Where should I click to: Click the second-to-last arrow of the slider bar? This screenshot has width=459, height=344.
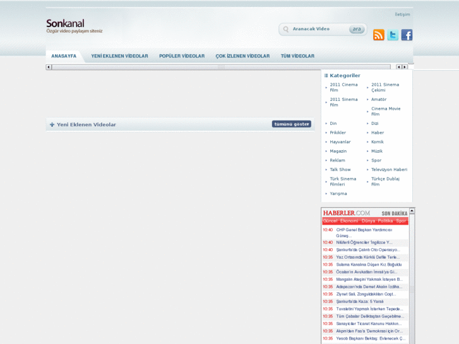[398, 67]
